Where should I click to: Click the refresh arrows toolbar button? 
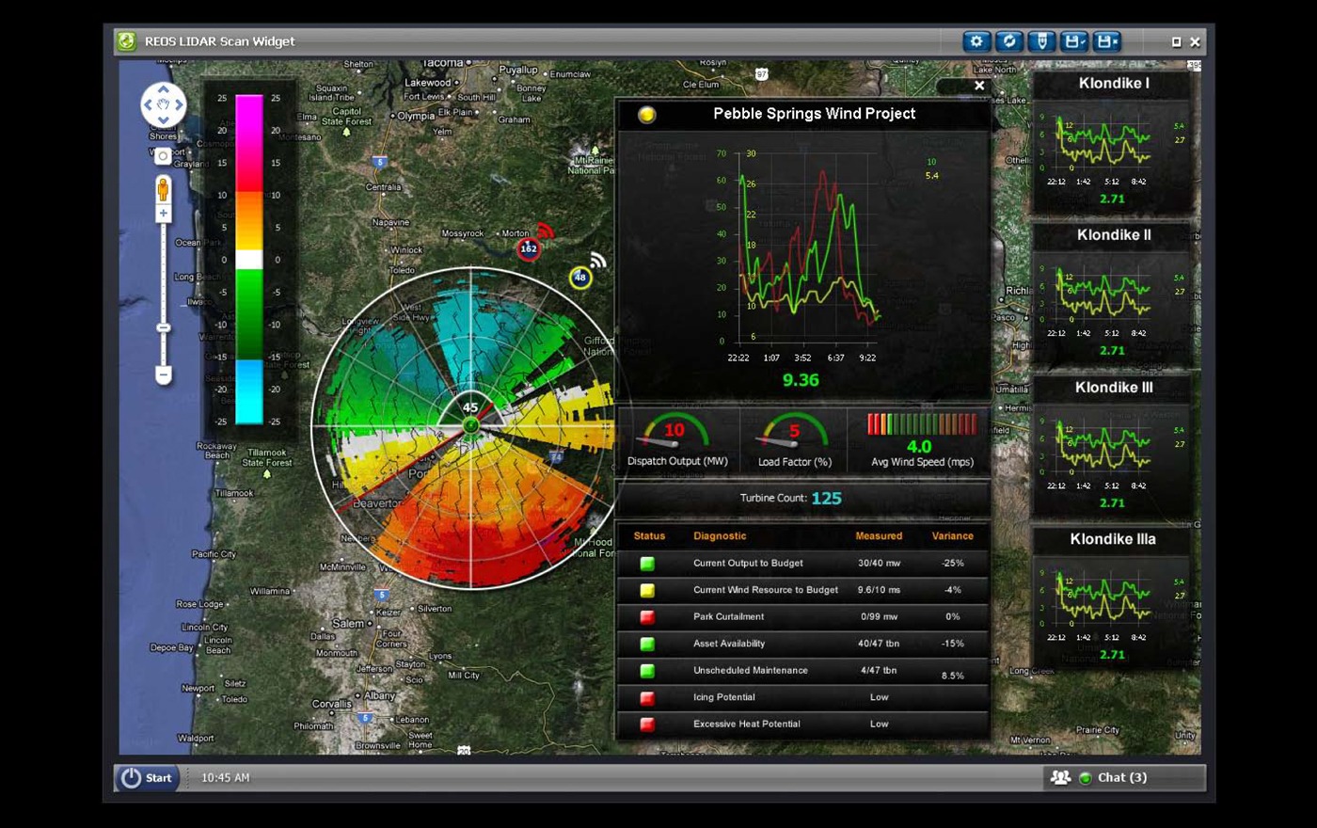pyautogui.click(x=1008, y=41)
